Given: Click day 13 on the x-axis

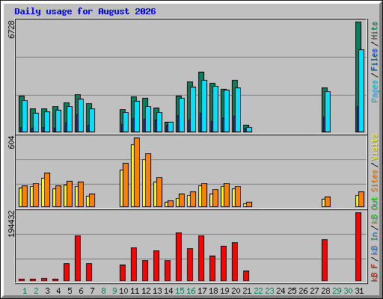Looking at the screenshot, I should click(157, 291).
